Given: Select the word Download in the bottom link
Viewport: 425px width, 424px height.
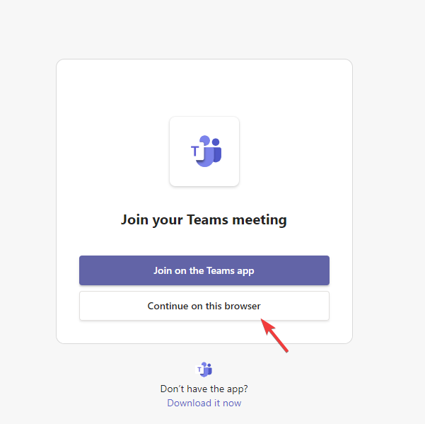Looking at the screenshot, I should click(190, 403).
